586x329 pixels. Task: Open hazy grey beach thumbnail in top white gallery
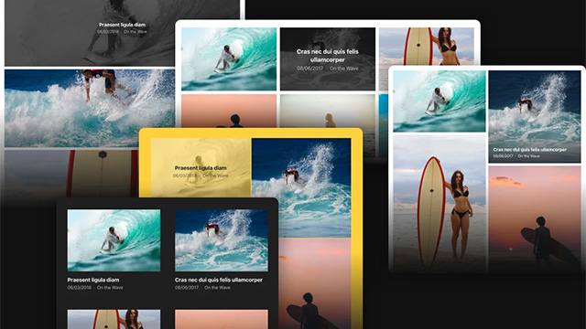point(328,111)
